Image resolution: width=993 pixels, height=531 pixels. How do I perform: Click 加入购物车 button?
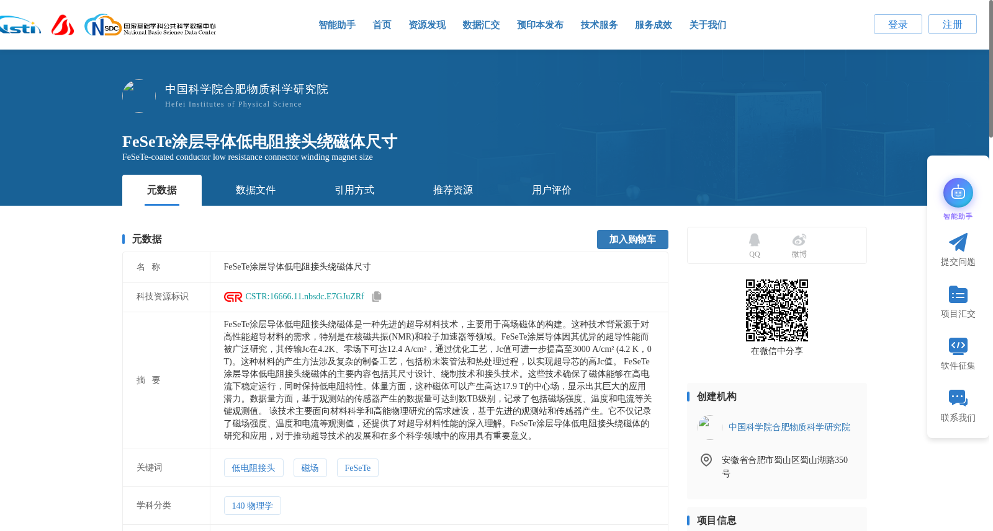(632, 239)
